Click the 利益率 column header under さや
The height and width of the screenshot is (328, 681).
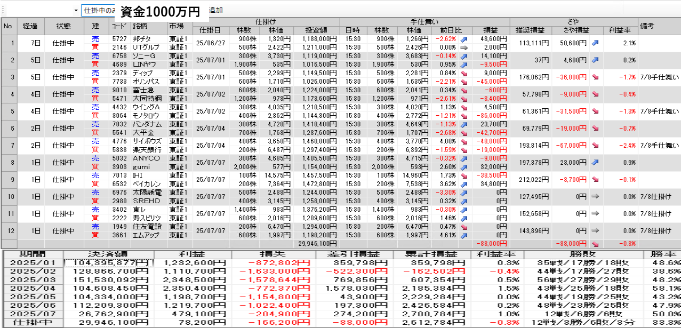pos(621,30)
